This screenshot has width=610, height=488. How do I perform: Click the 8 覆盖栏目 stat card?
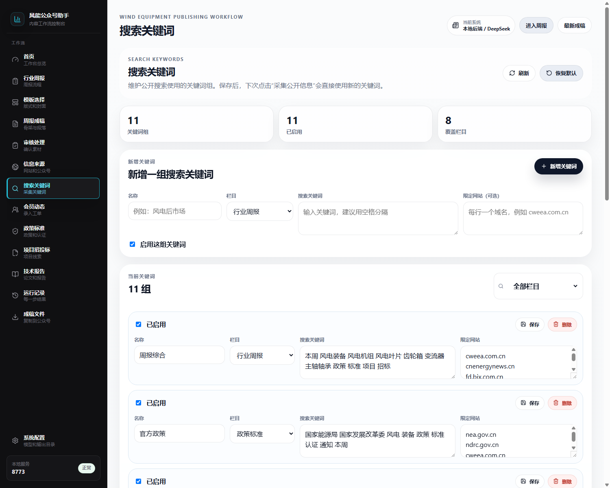click(x=514, y=124)
